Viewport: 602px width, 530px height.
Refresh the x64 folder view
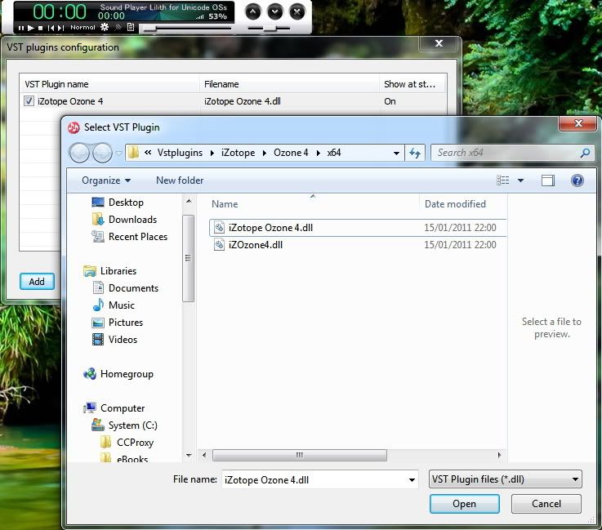[x=415, y=154]
